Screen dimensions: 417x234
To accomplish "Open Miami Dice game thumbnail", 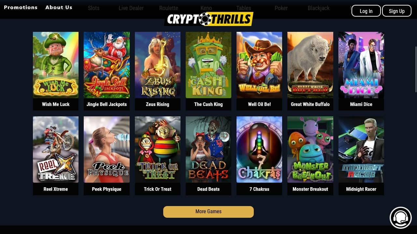I will (x=361, y=65).
